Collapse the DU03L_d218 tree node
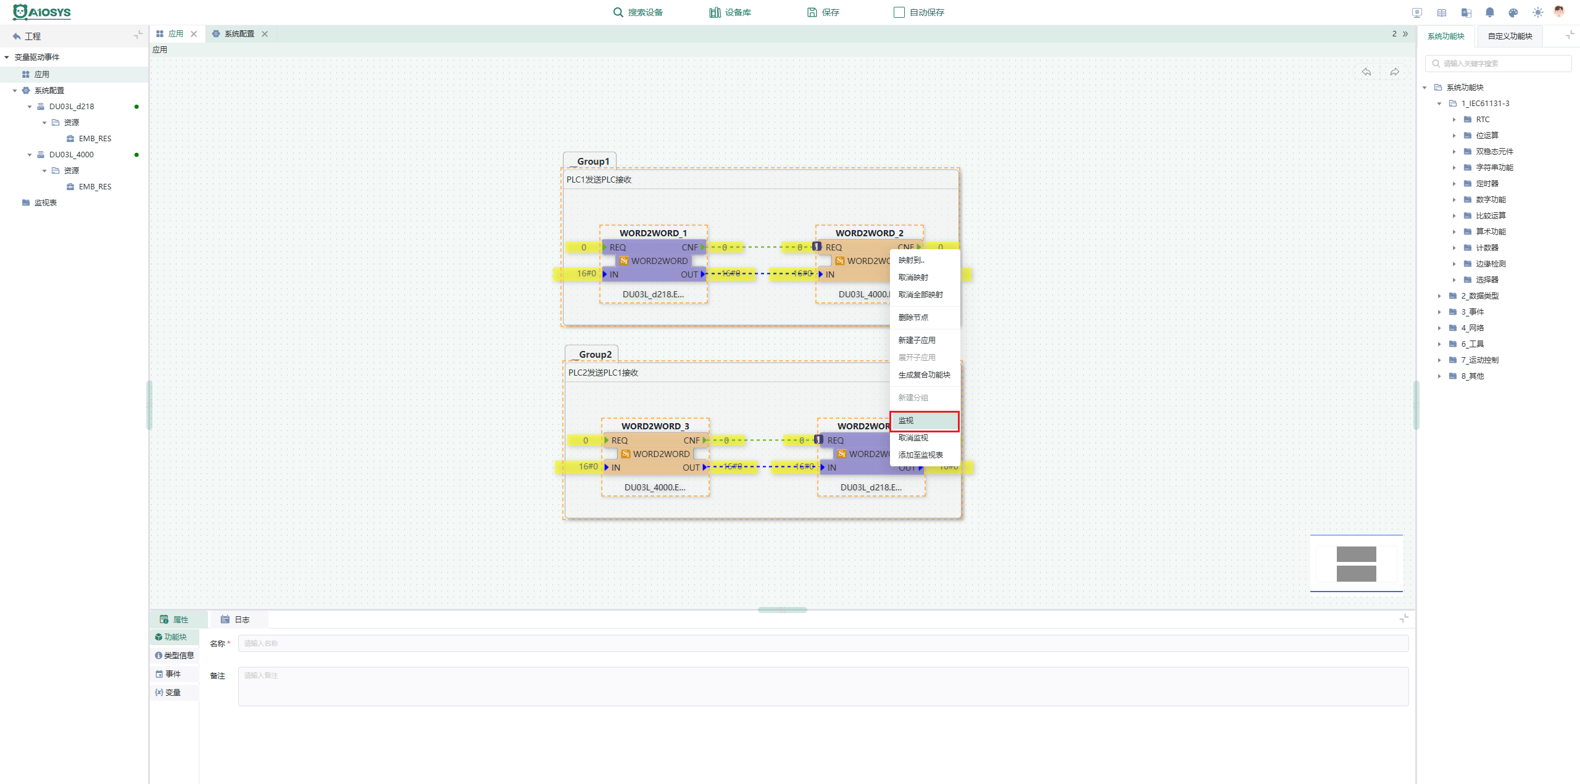Viewport: 1580px width, 784px height. [x=30, y=107]
